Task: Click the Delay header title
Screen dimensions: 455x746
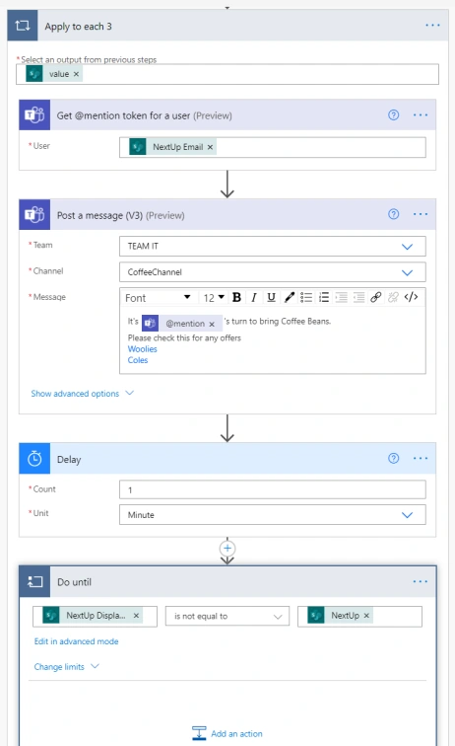Action: (x=69, y=460)
